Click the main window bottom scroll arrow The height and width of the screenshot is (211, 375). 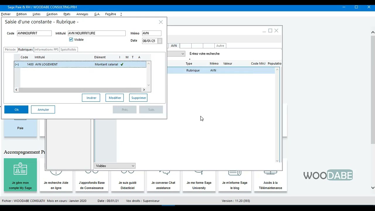pos(373,188)
